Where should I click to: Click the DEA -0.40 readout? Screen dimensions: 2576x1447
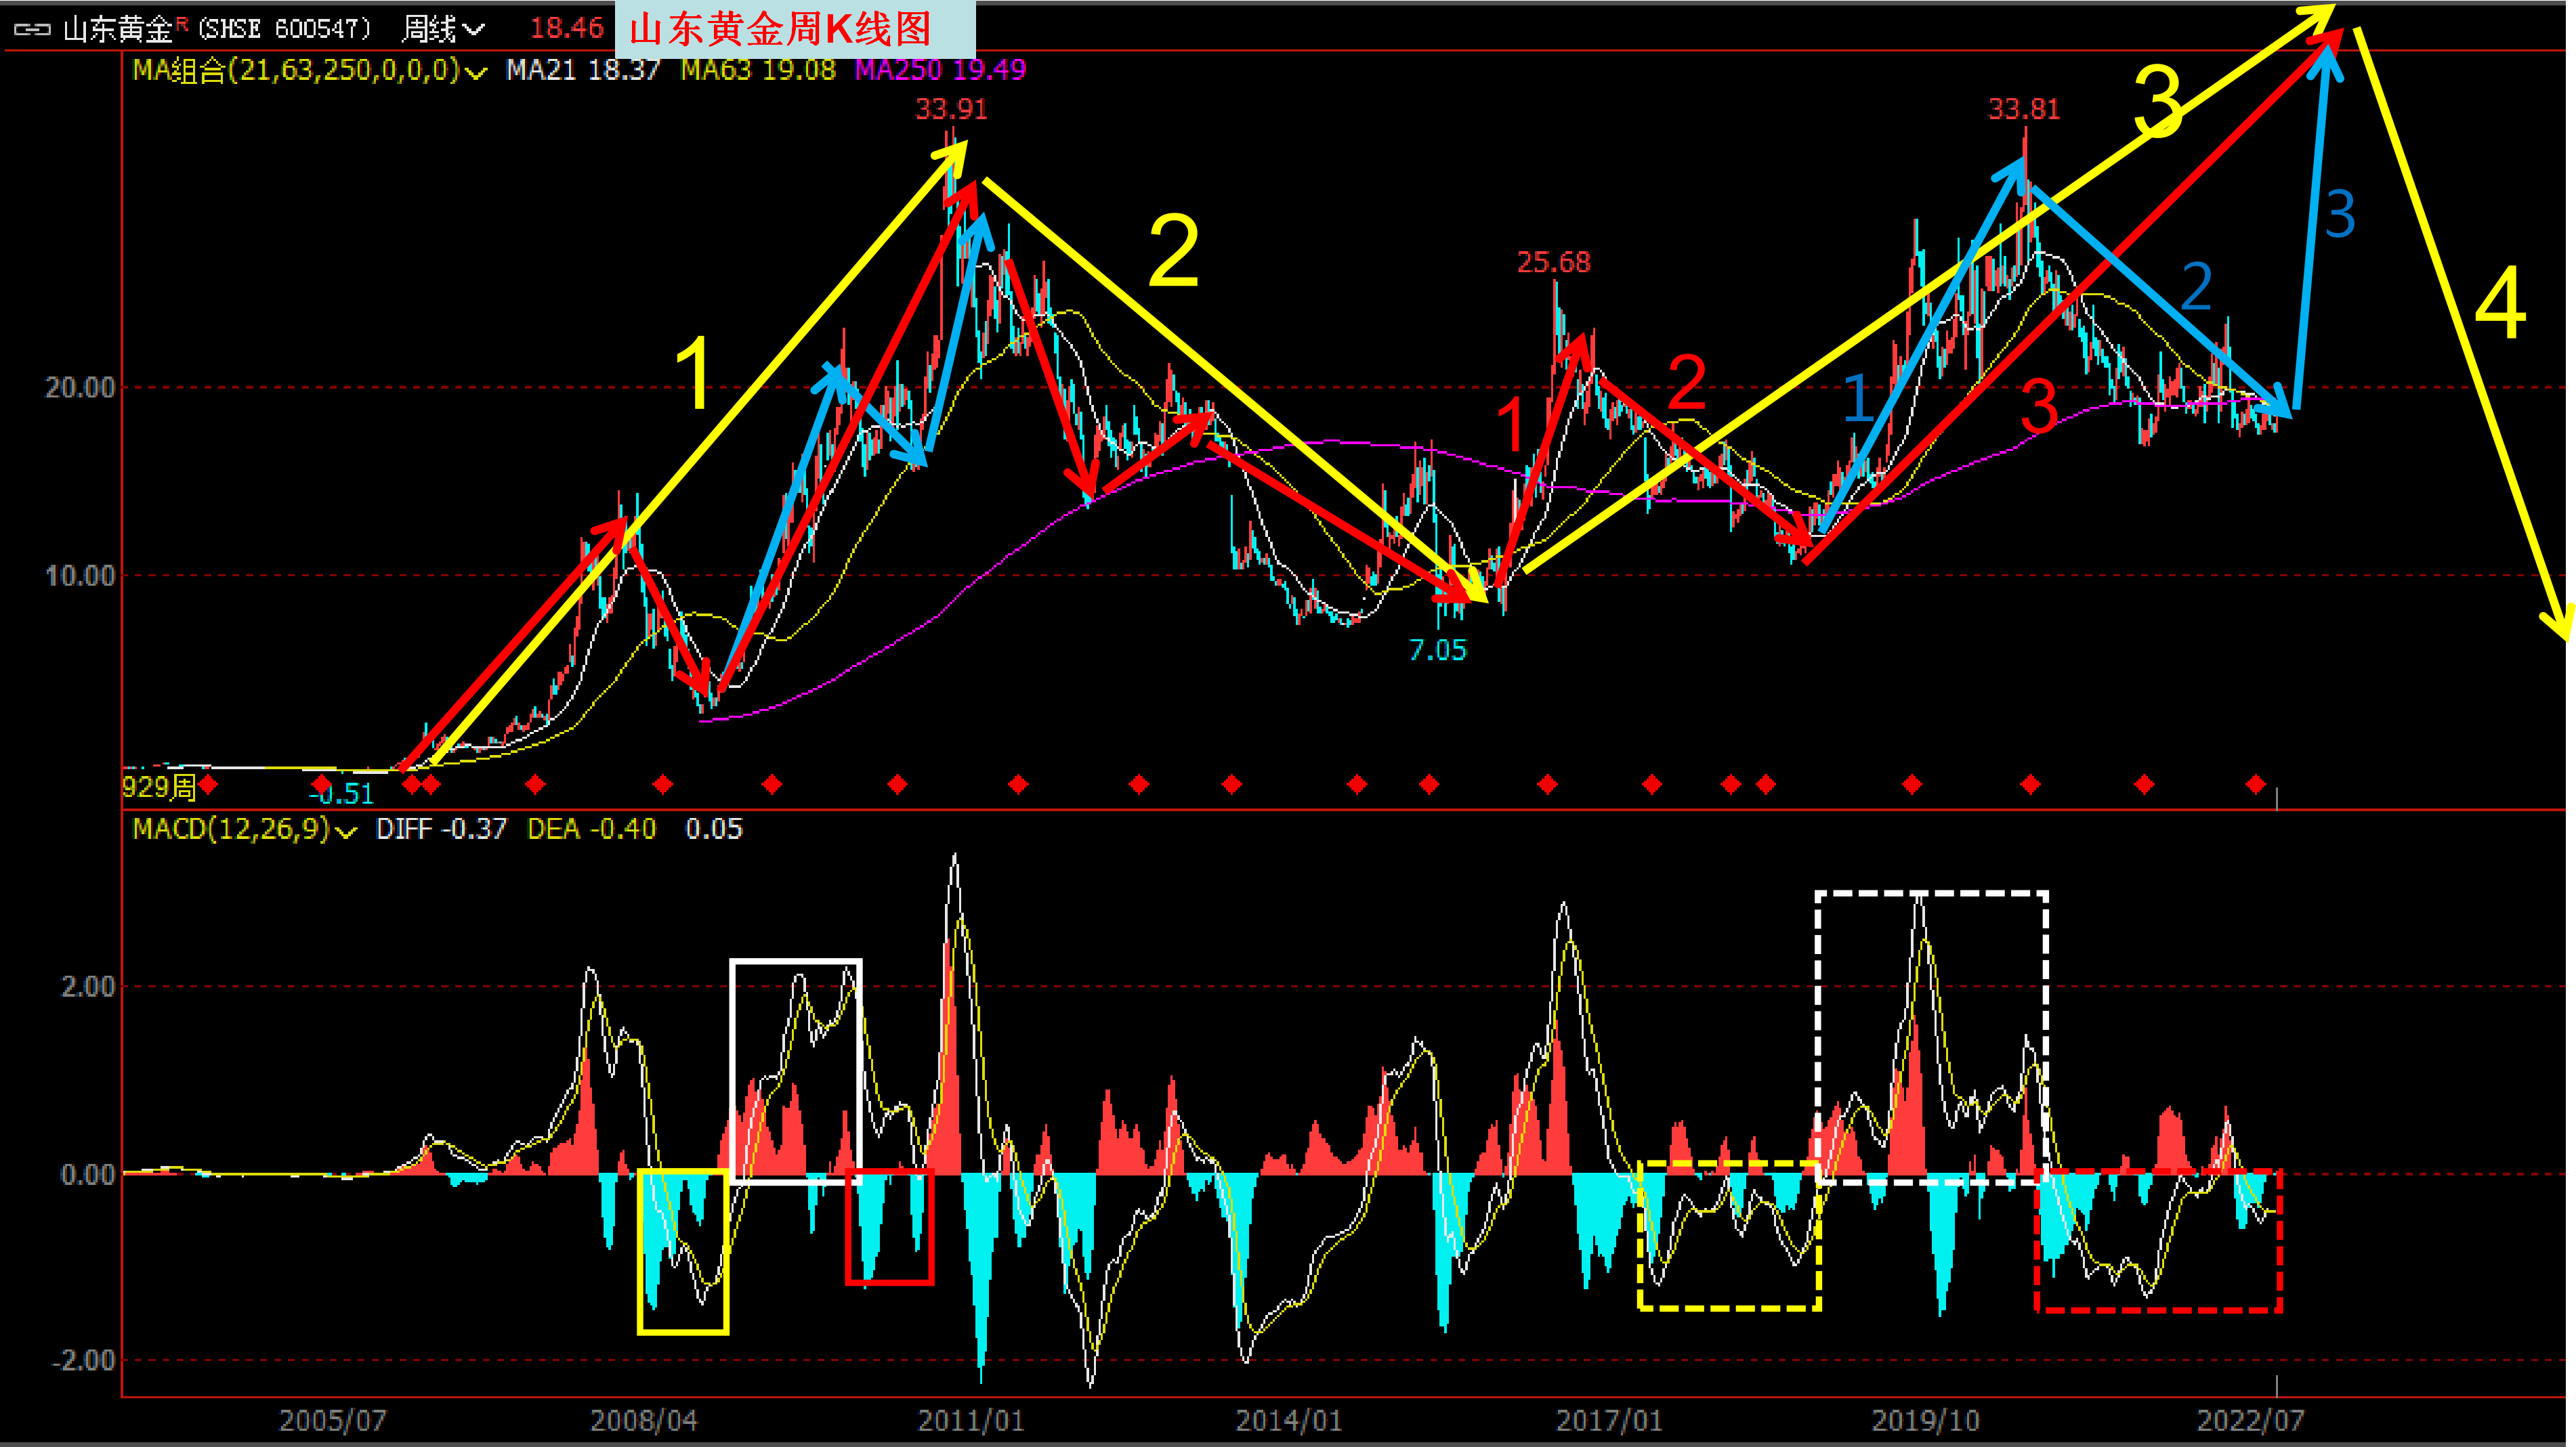592,829
